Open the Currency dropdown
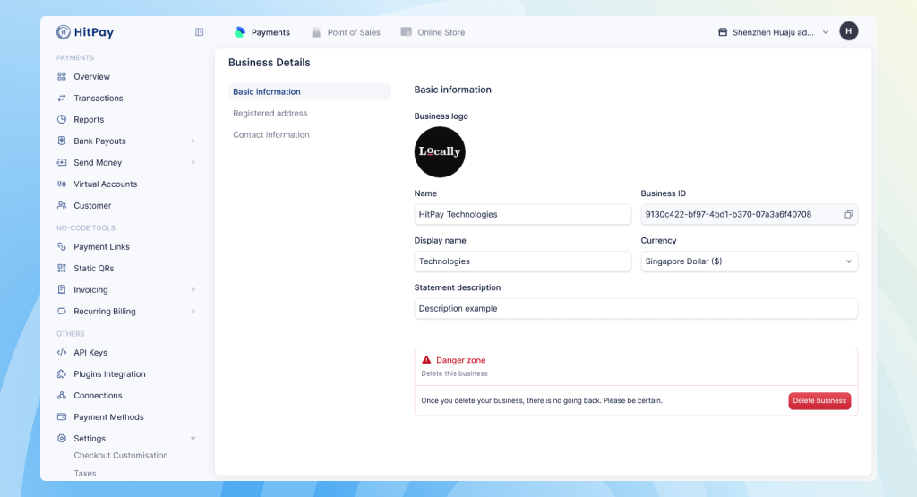 click(750, 261)
